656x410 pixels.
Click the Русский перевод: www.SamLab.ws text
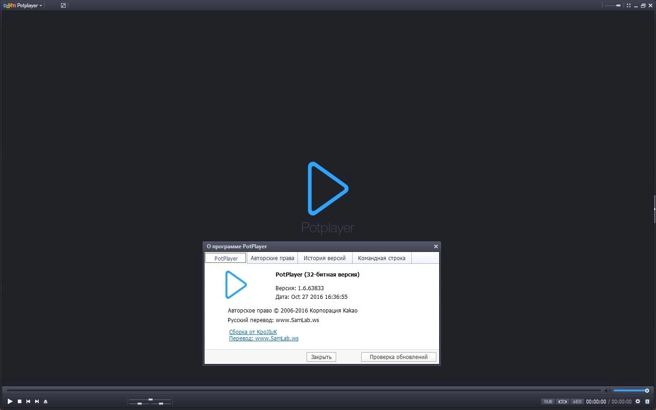[273, 320]
